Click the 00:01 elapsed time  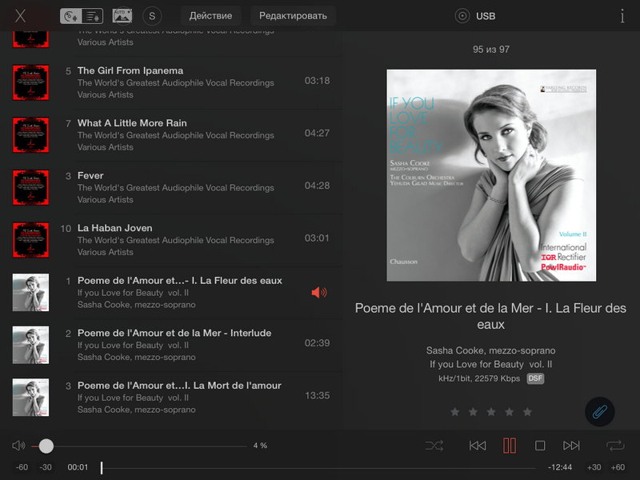click(x=78, y=467)
